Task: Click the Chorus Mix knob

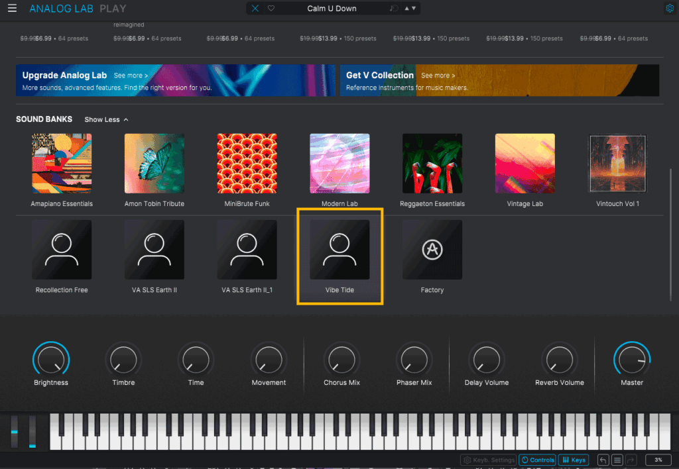Action: [x=341, y=360]
